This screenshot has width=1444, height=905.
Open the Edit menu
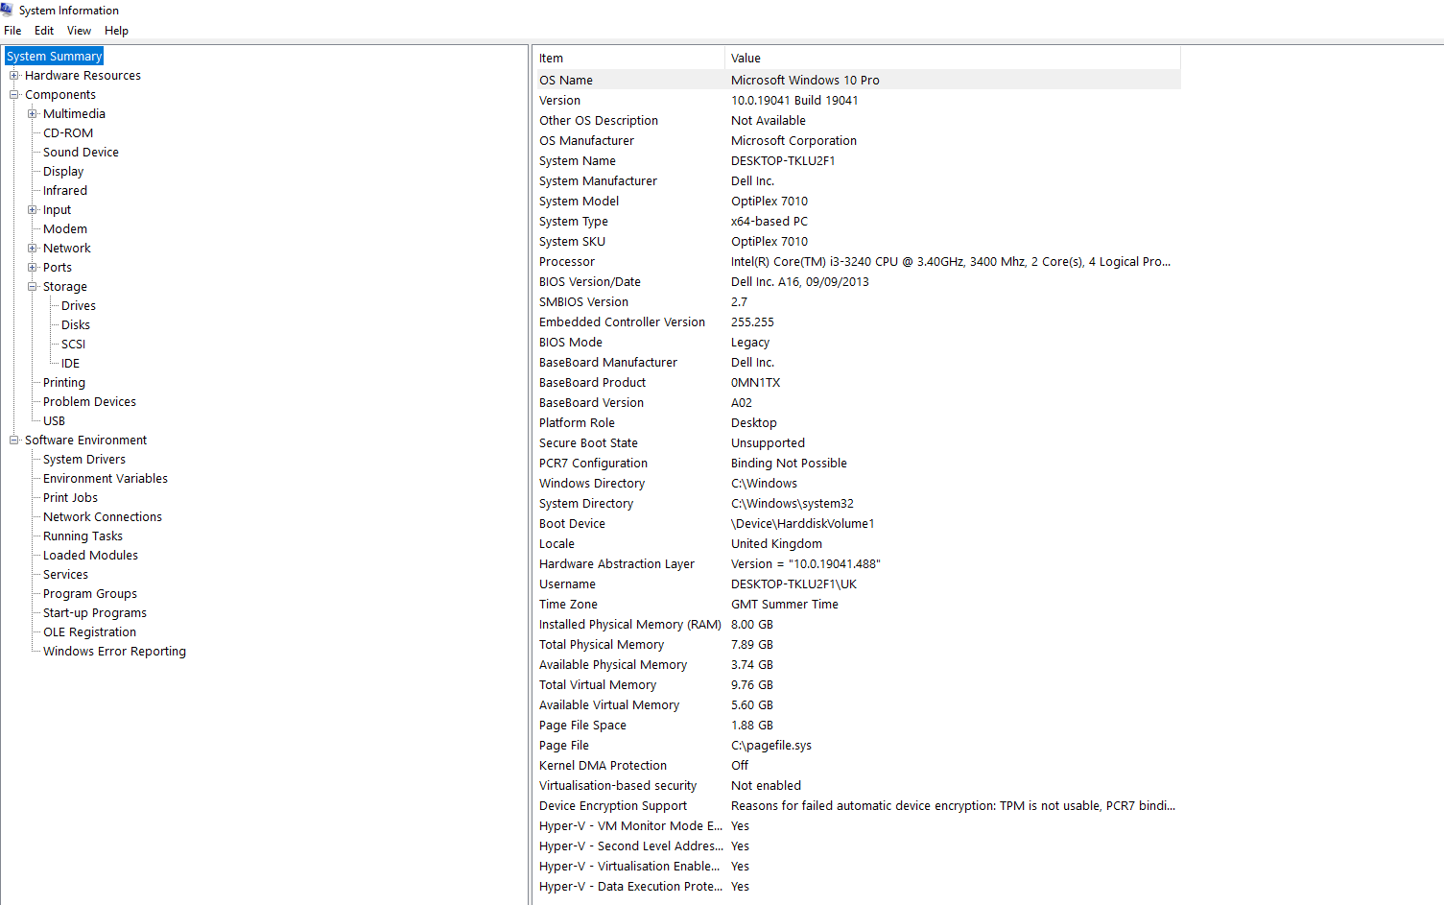coord(44,31)
